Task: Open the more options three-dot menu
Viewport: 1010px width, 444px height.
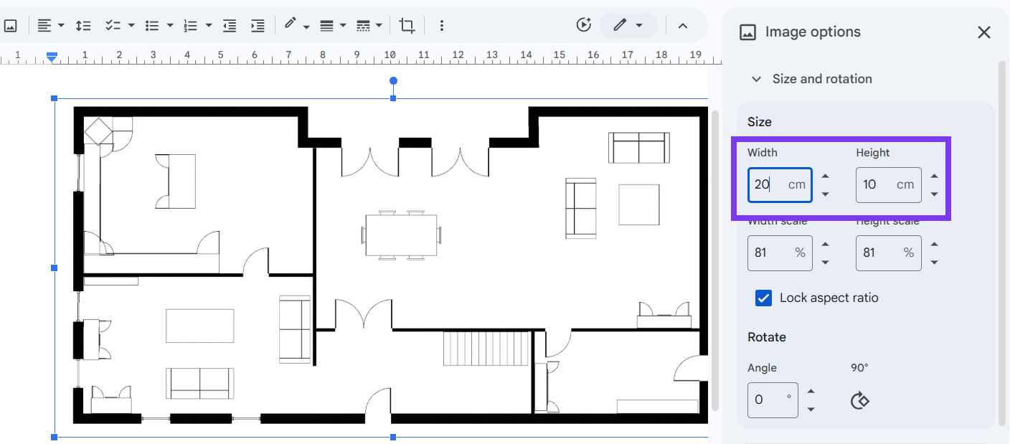Action: pyautogui.click(x=442, y=25)
